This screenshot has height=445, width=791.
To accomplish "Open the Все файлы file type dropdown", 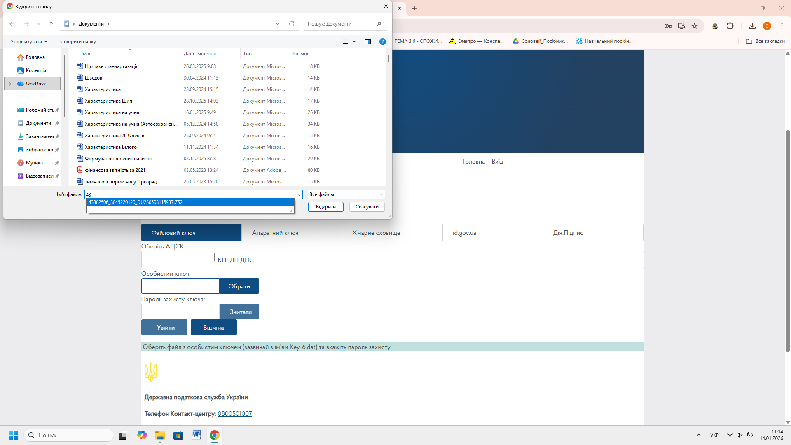I will (x=346, y=194).
